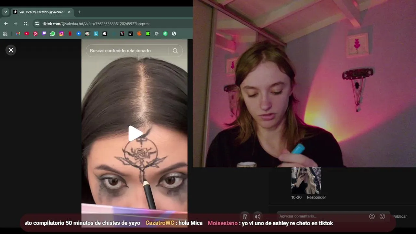Open the apps grid bookmark
The image size is (416, 234).
pos(5,33)
